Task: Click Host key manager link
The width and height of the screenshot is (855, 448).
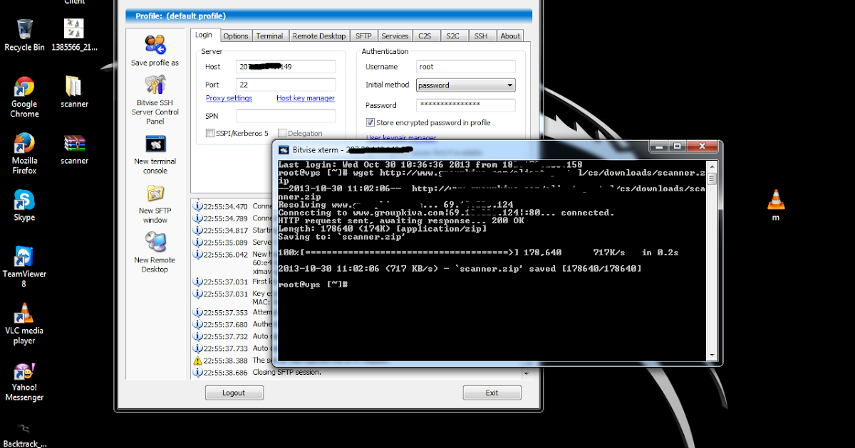Action: 306,98
